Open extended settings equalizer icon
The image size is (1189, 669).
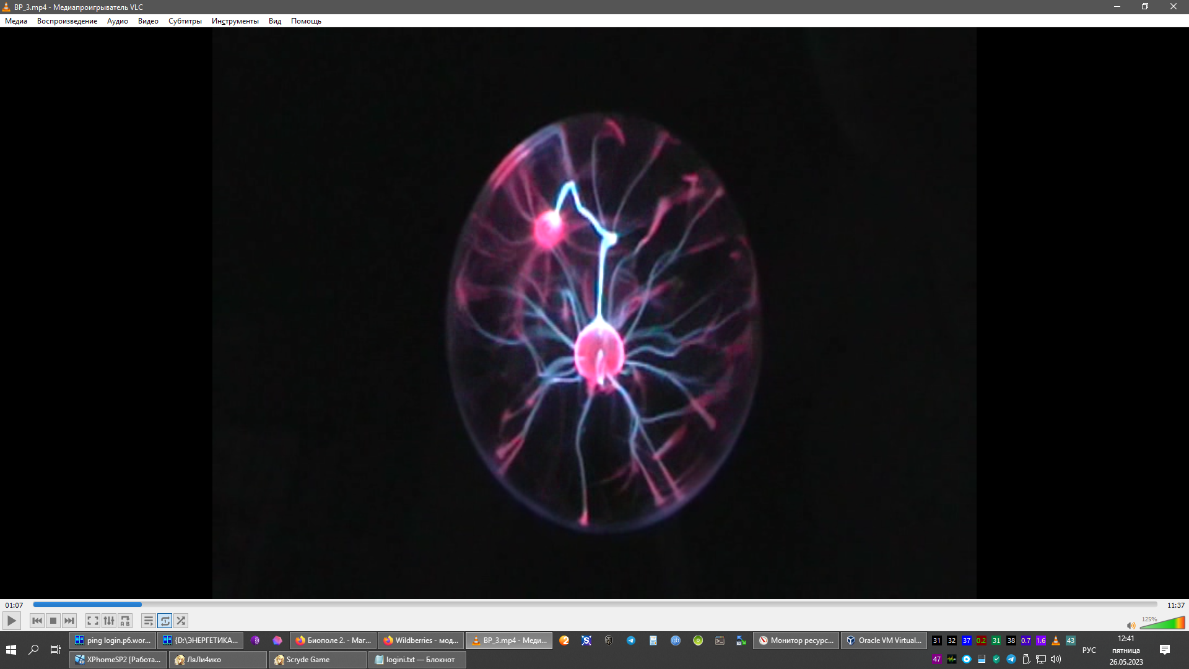point(109,621)
